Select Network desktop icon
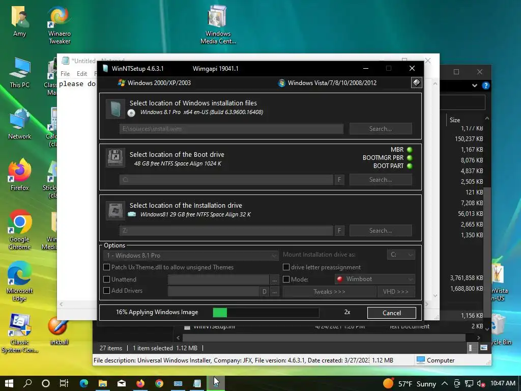The width and height of the screenshot is (521, 391). click(x=20, y=124)
